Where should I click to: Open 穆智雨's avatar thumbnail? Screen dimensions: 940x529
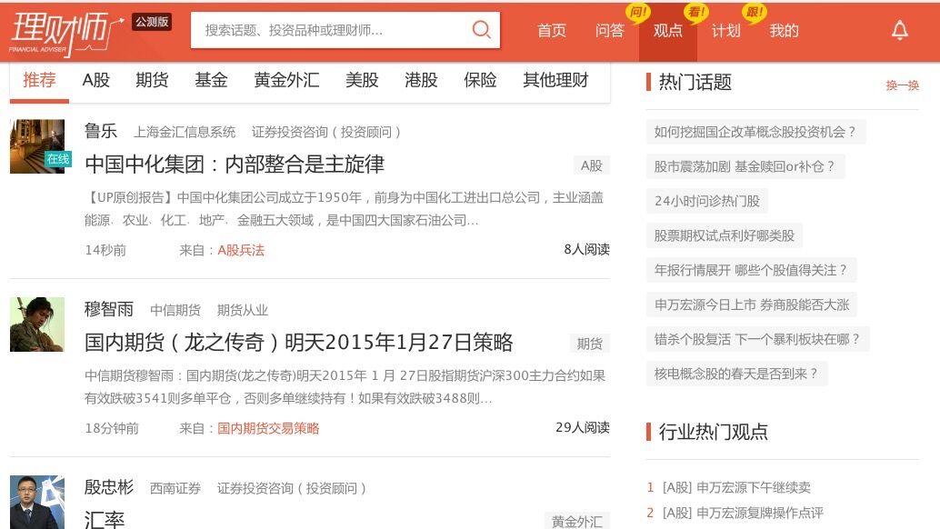click(37, 324)
